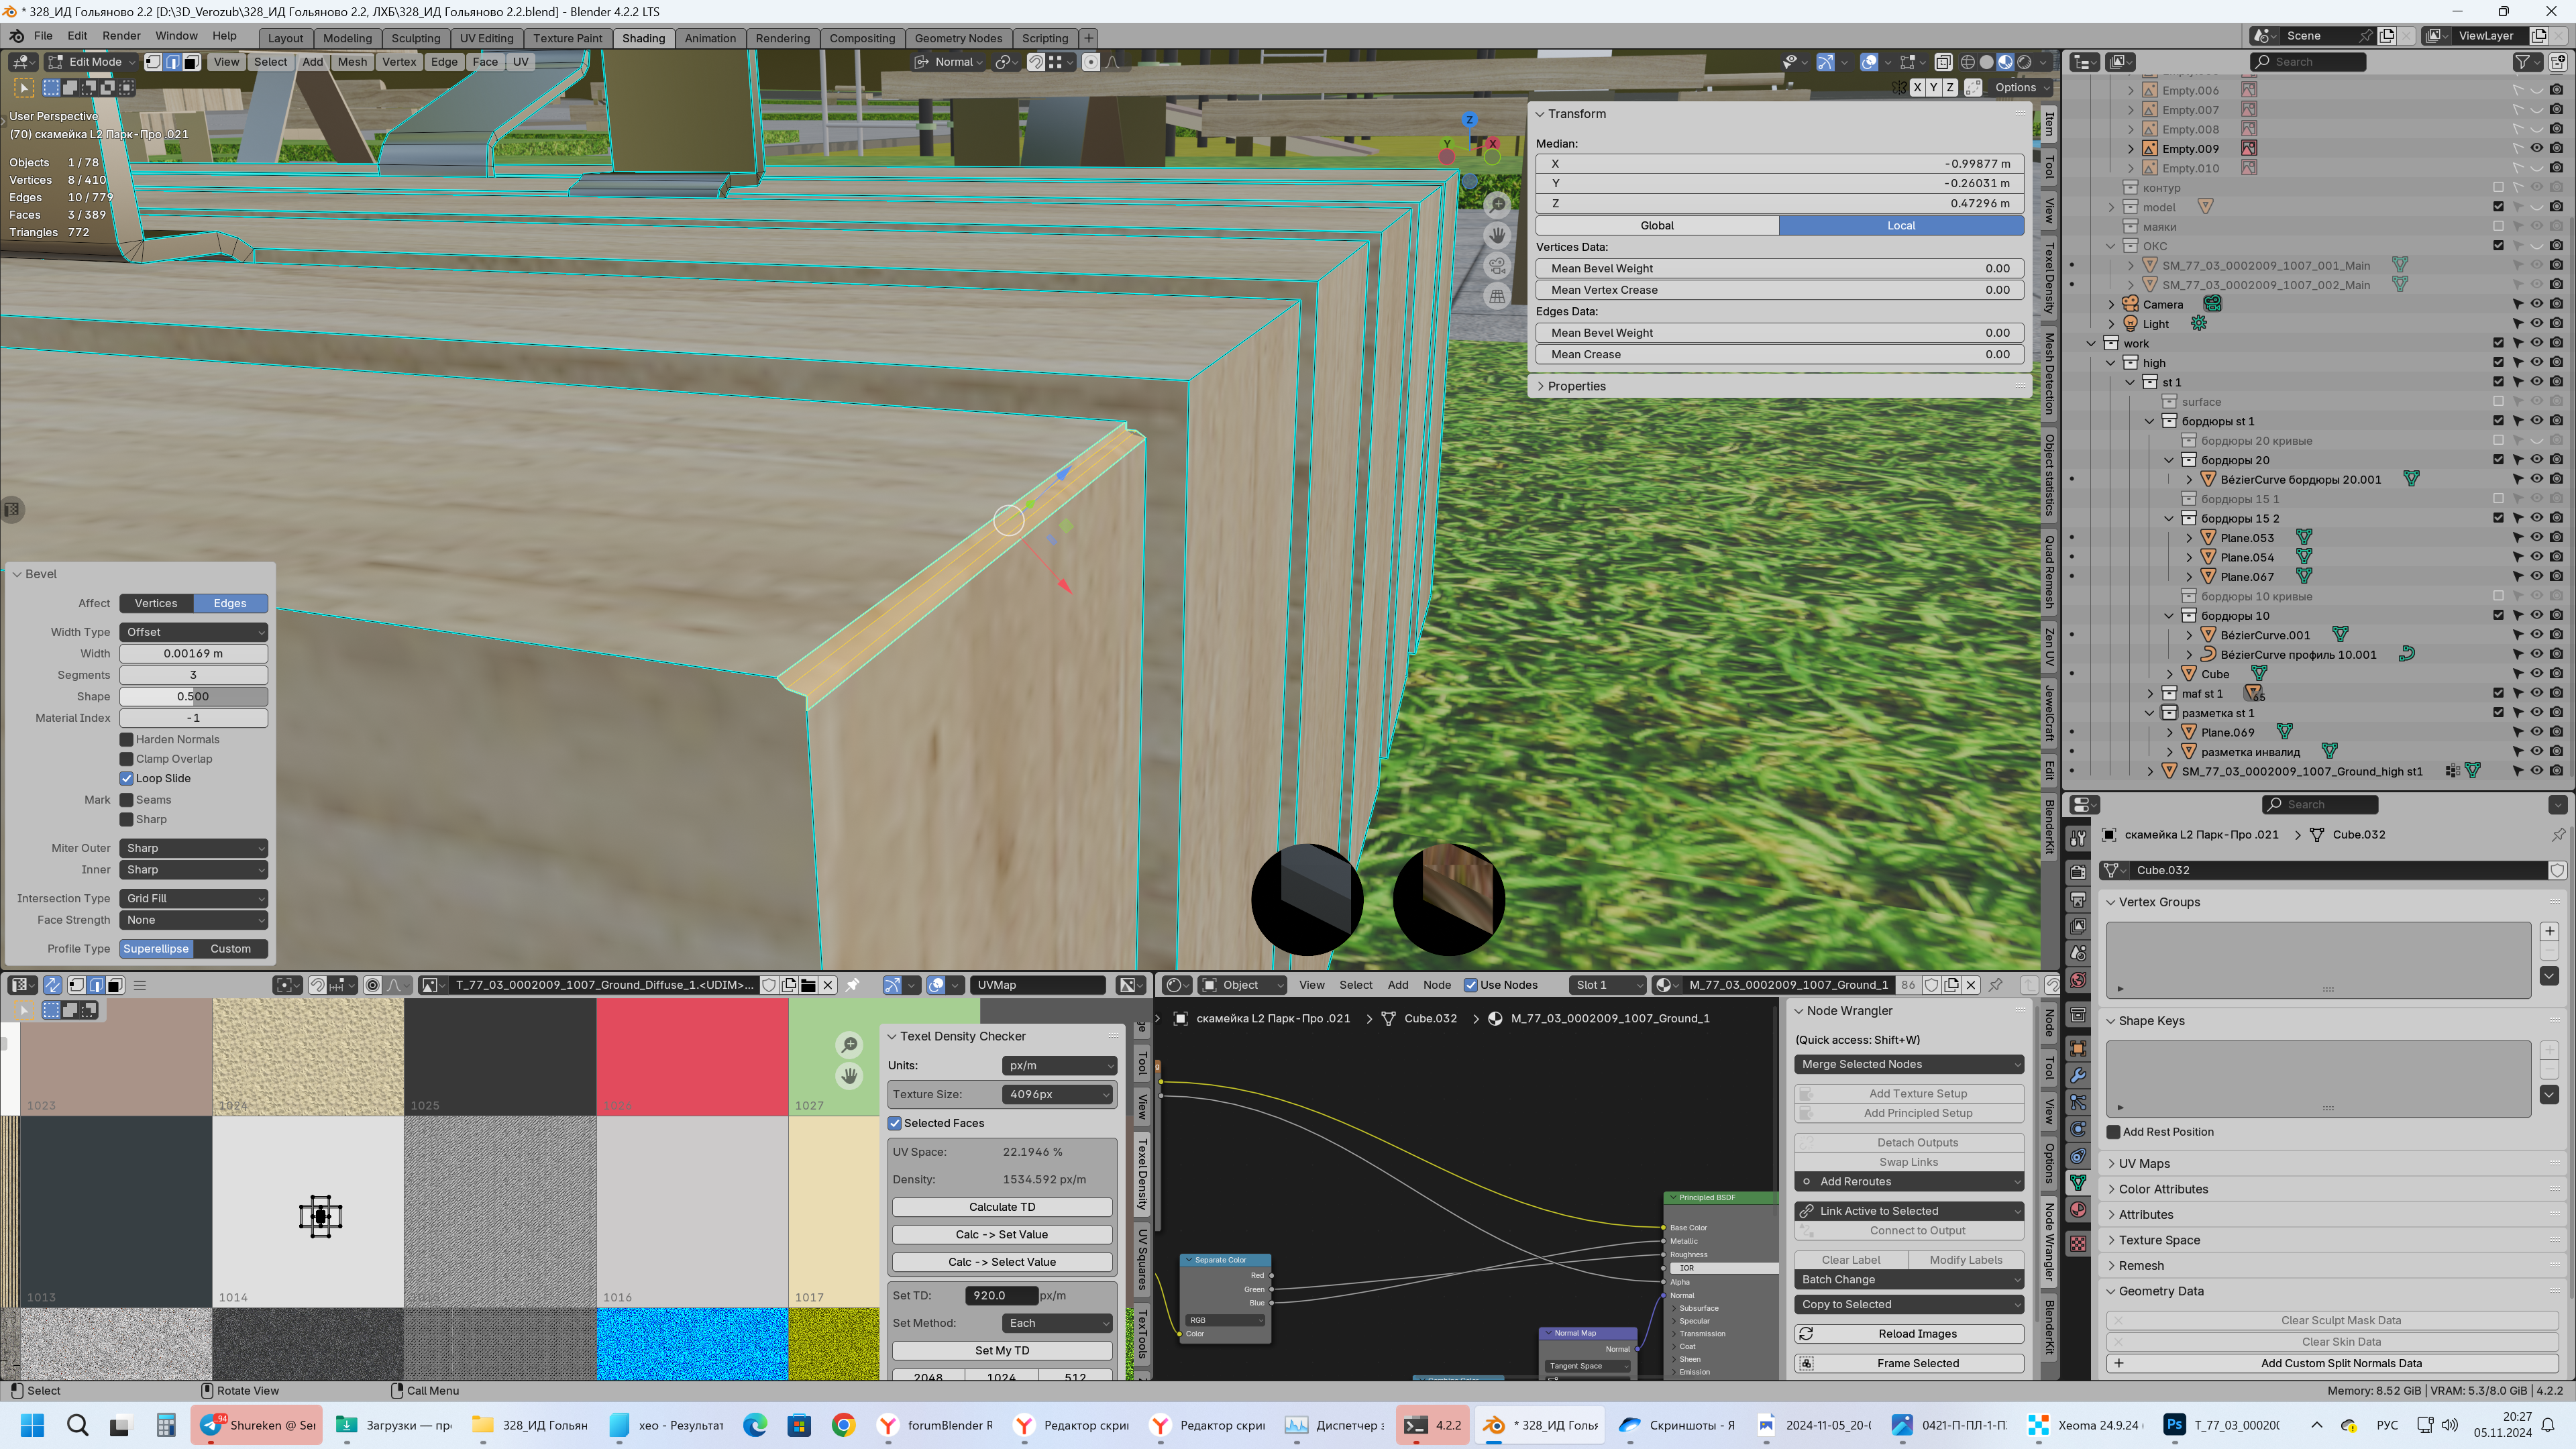The height and width of the screenshot is (1449, 2576).
Task: Enable Harden Normals checkbox
Action: 127,740
